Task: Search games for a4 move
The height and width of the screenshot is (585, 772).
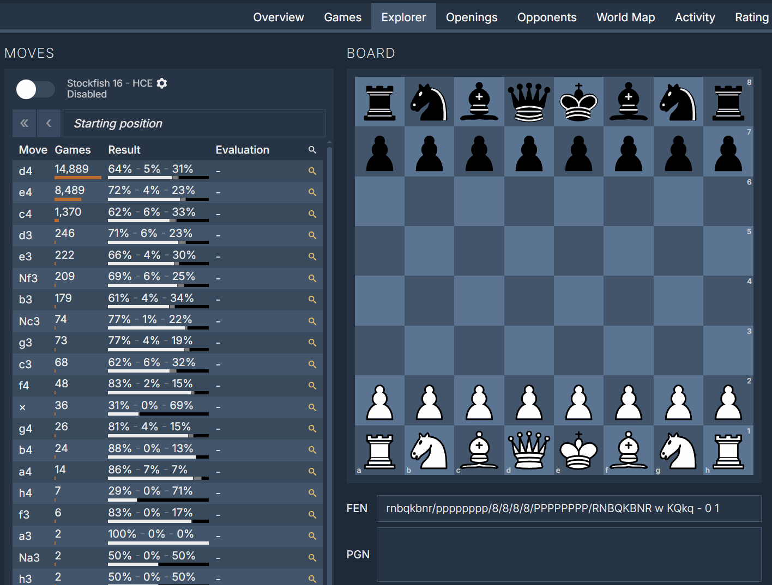Action: pyautogui.click(x=312, y=472)
